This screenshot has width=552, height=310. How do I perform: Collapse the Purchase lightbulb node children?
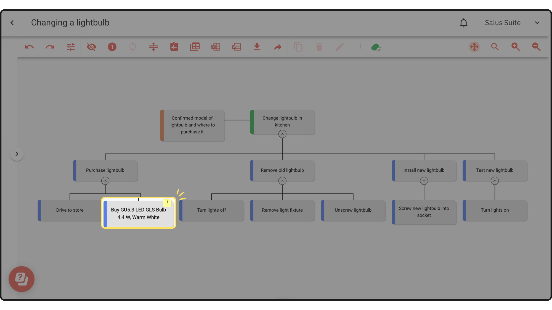[x=105, y=181]
